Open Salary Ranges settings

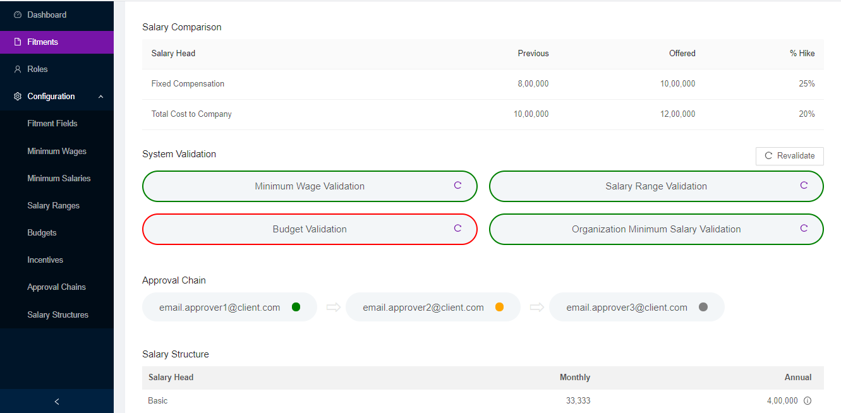tap(54, 206)
